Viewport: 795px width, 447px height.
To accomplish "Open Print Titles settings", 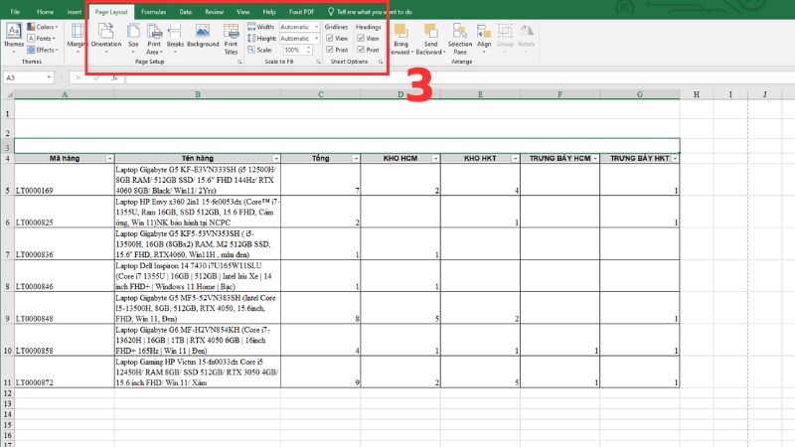I will 231,39.
